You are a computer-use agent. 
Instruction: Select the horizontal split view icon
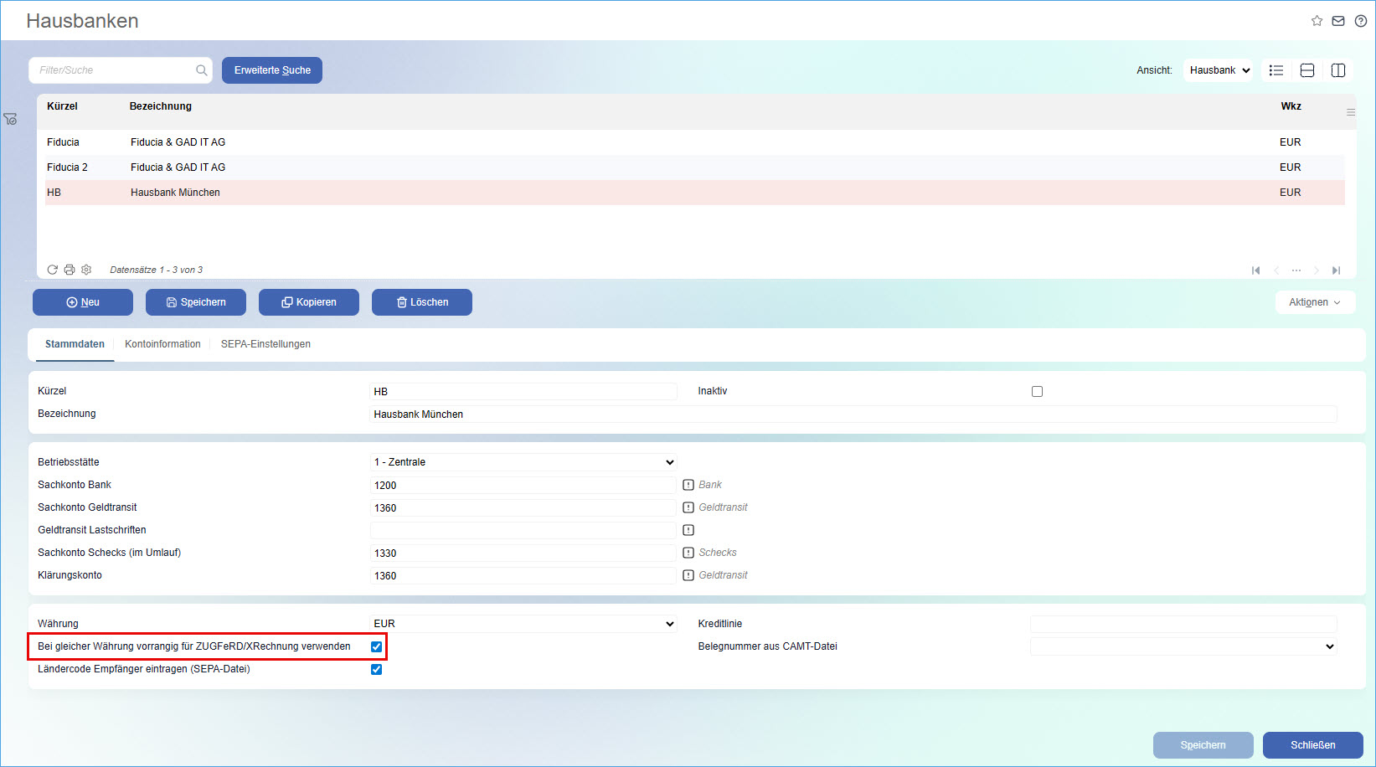[x=1307, y=70]
